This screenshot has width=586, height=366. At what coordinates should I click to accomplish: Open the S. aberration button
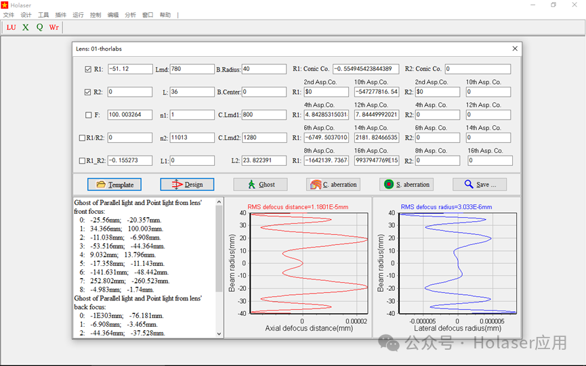[406, 184]
